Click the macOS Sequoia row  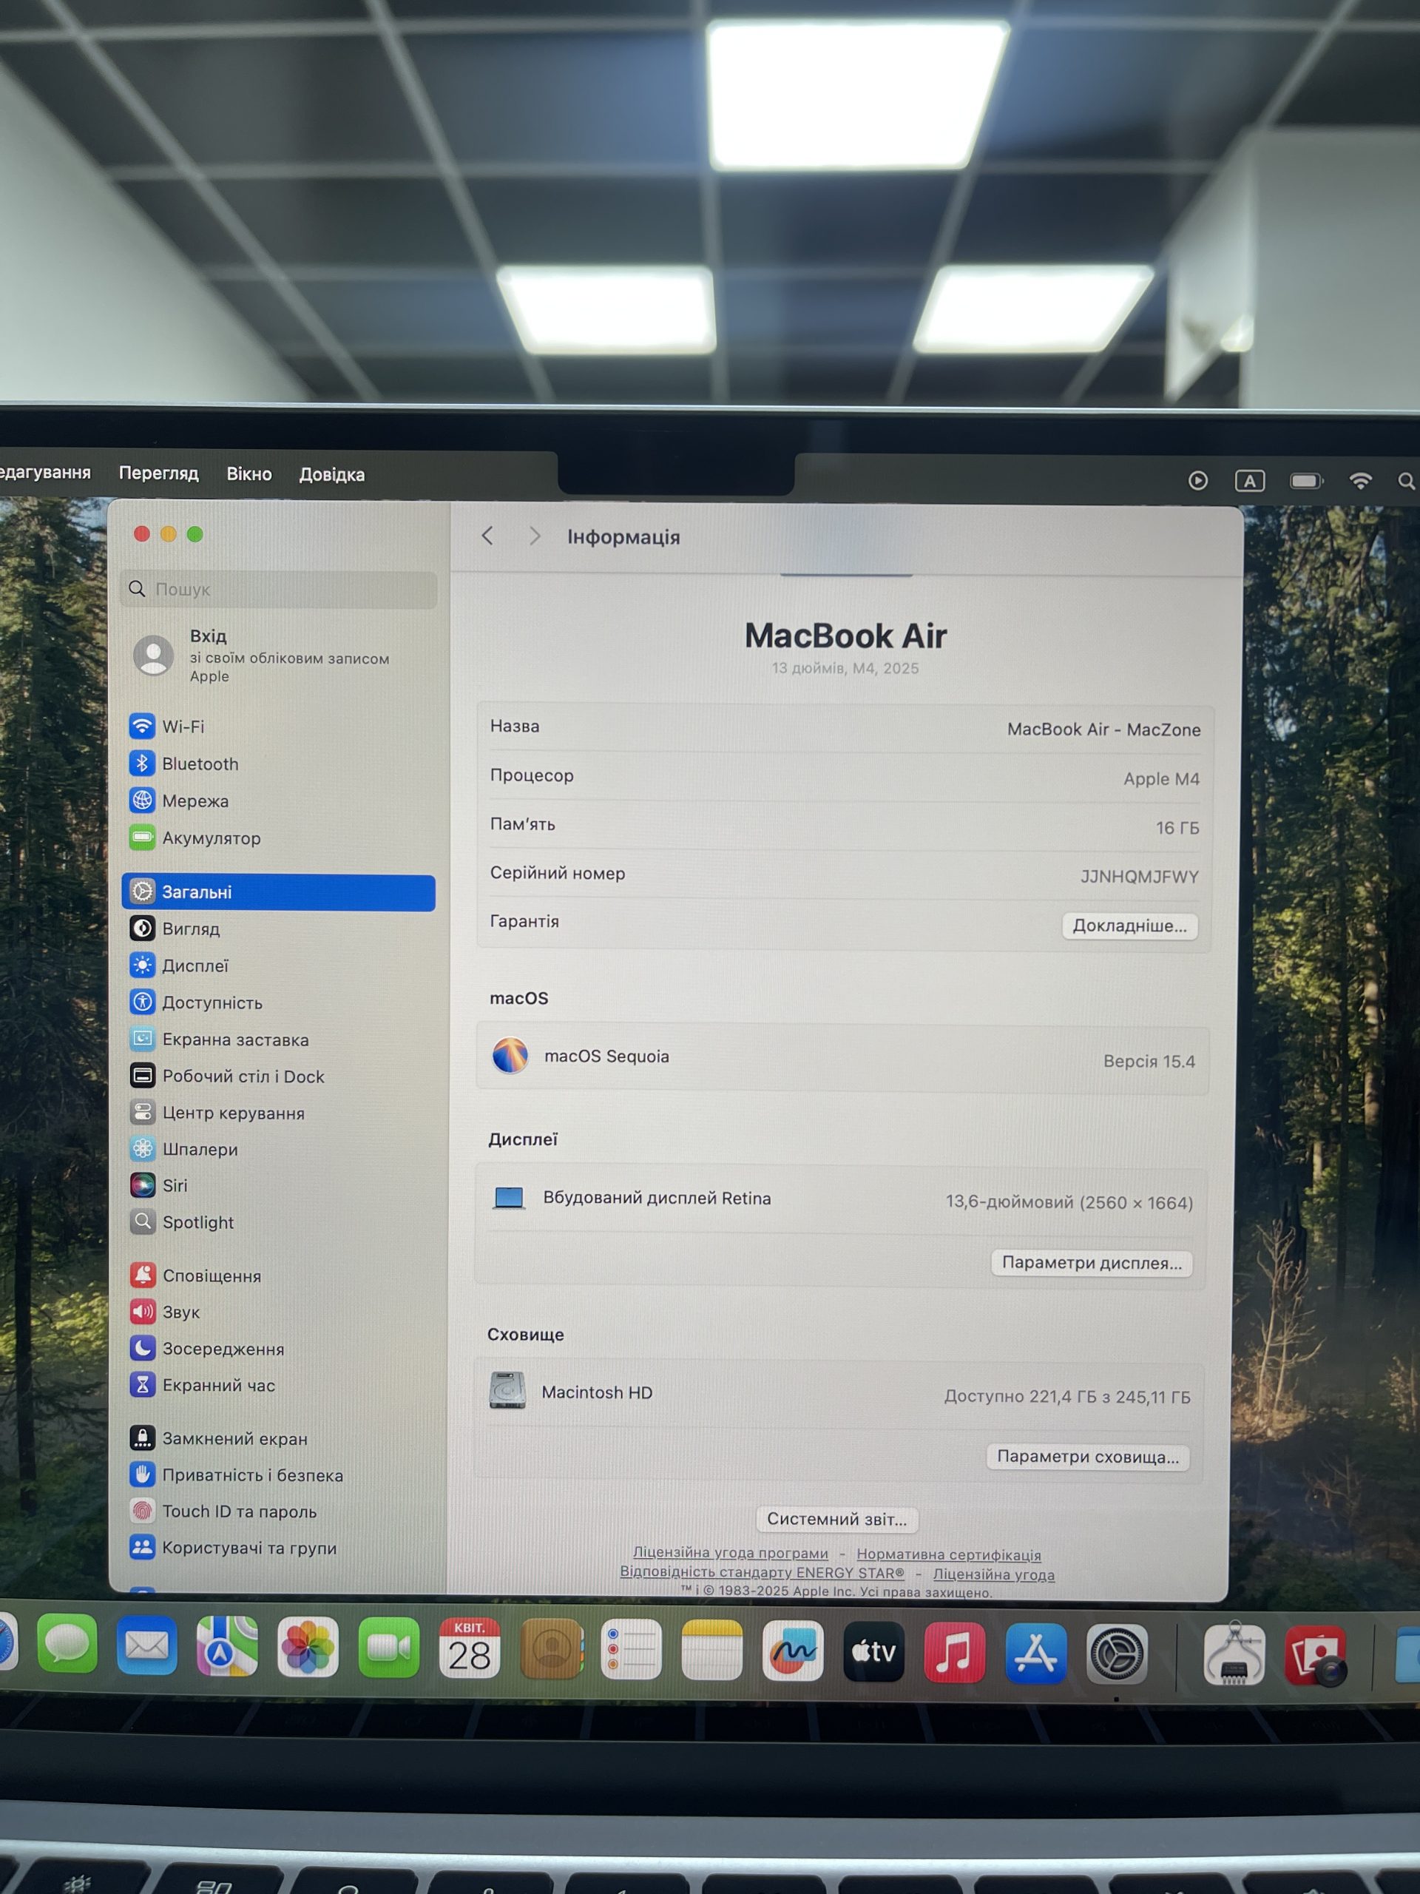click(x=843, y=1058)
